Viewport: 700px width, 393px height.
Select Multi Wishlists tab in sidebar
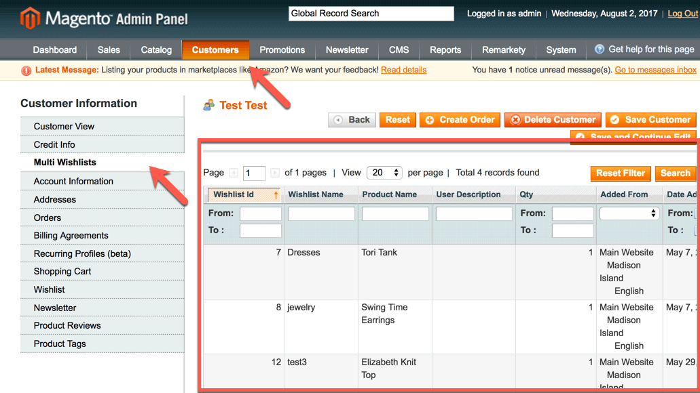click(65, 163)
